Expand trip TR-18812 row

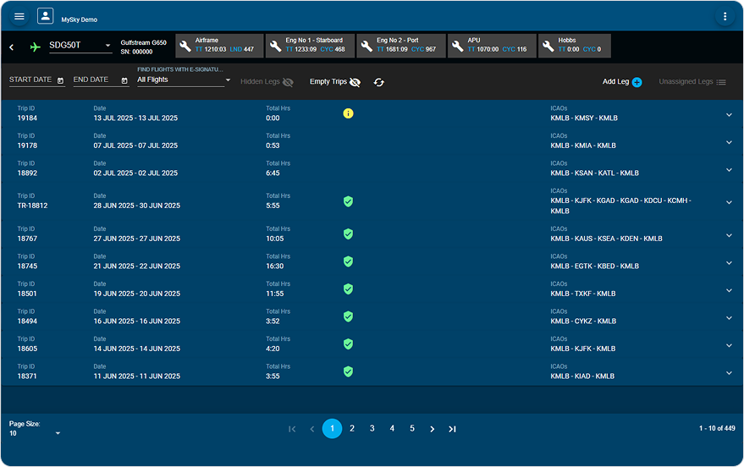(729, 202)
